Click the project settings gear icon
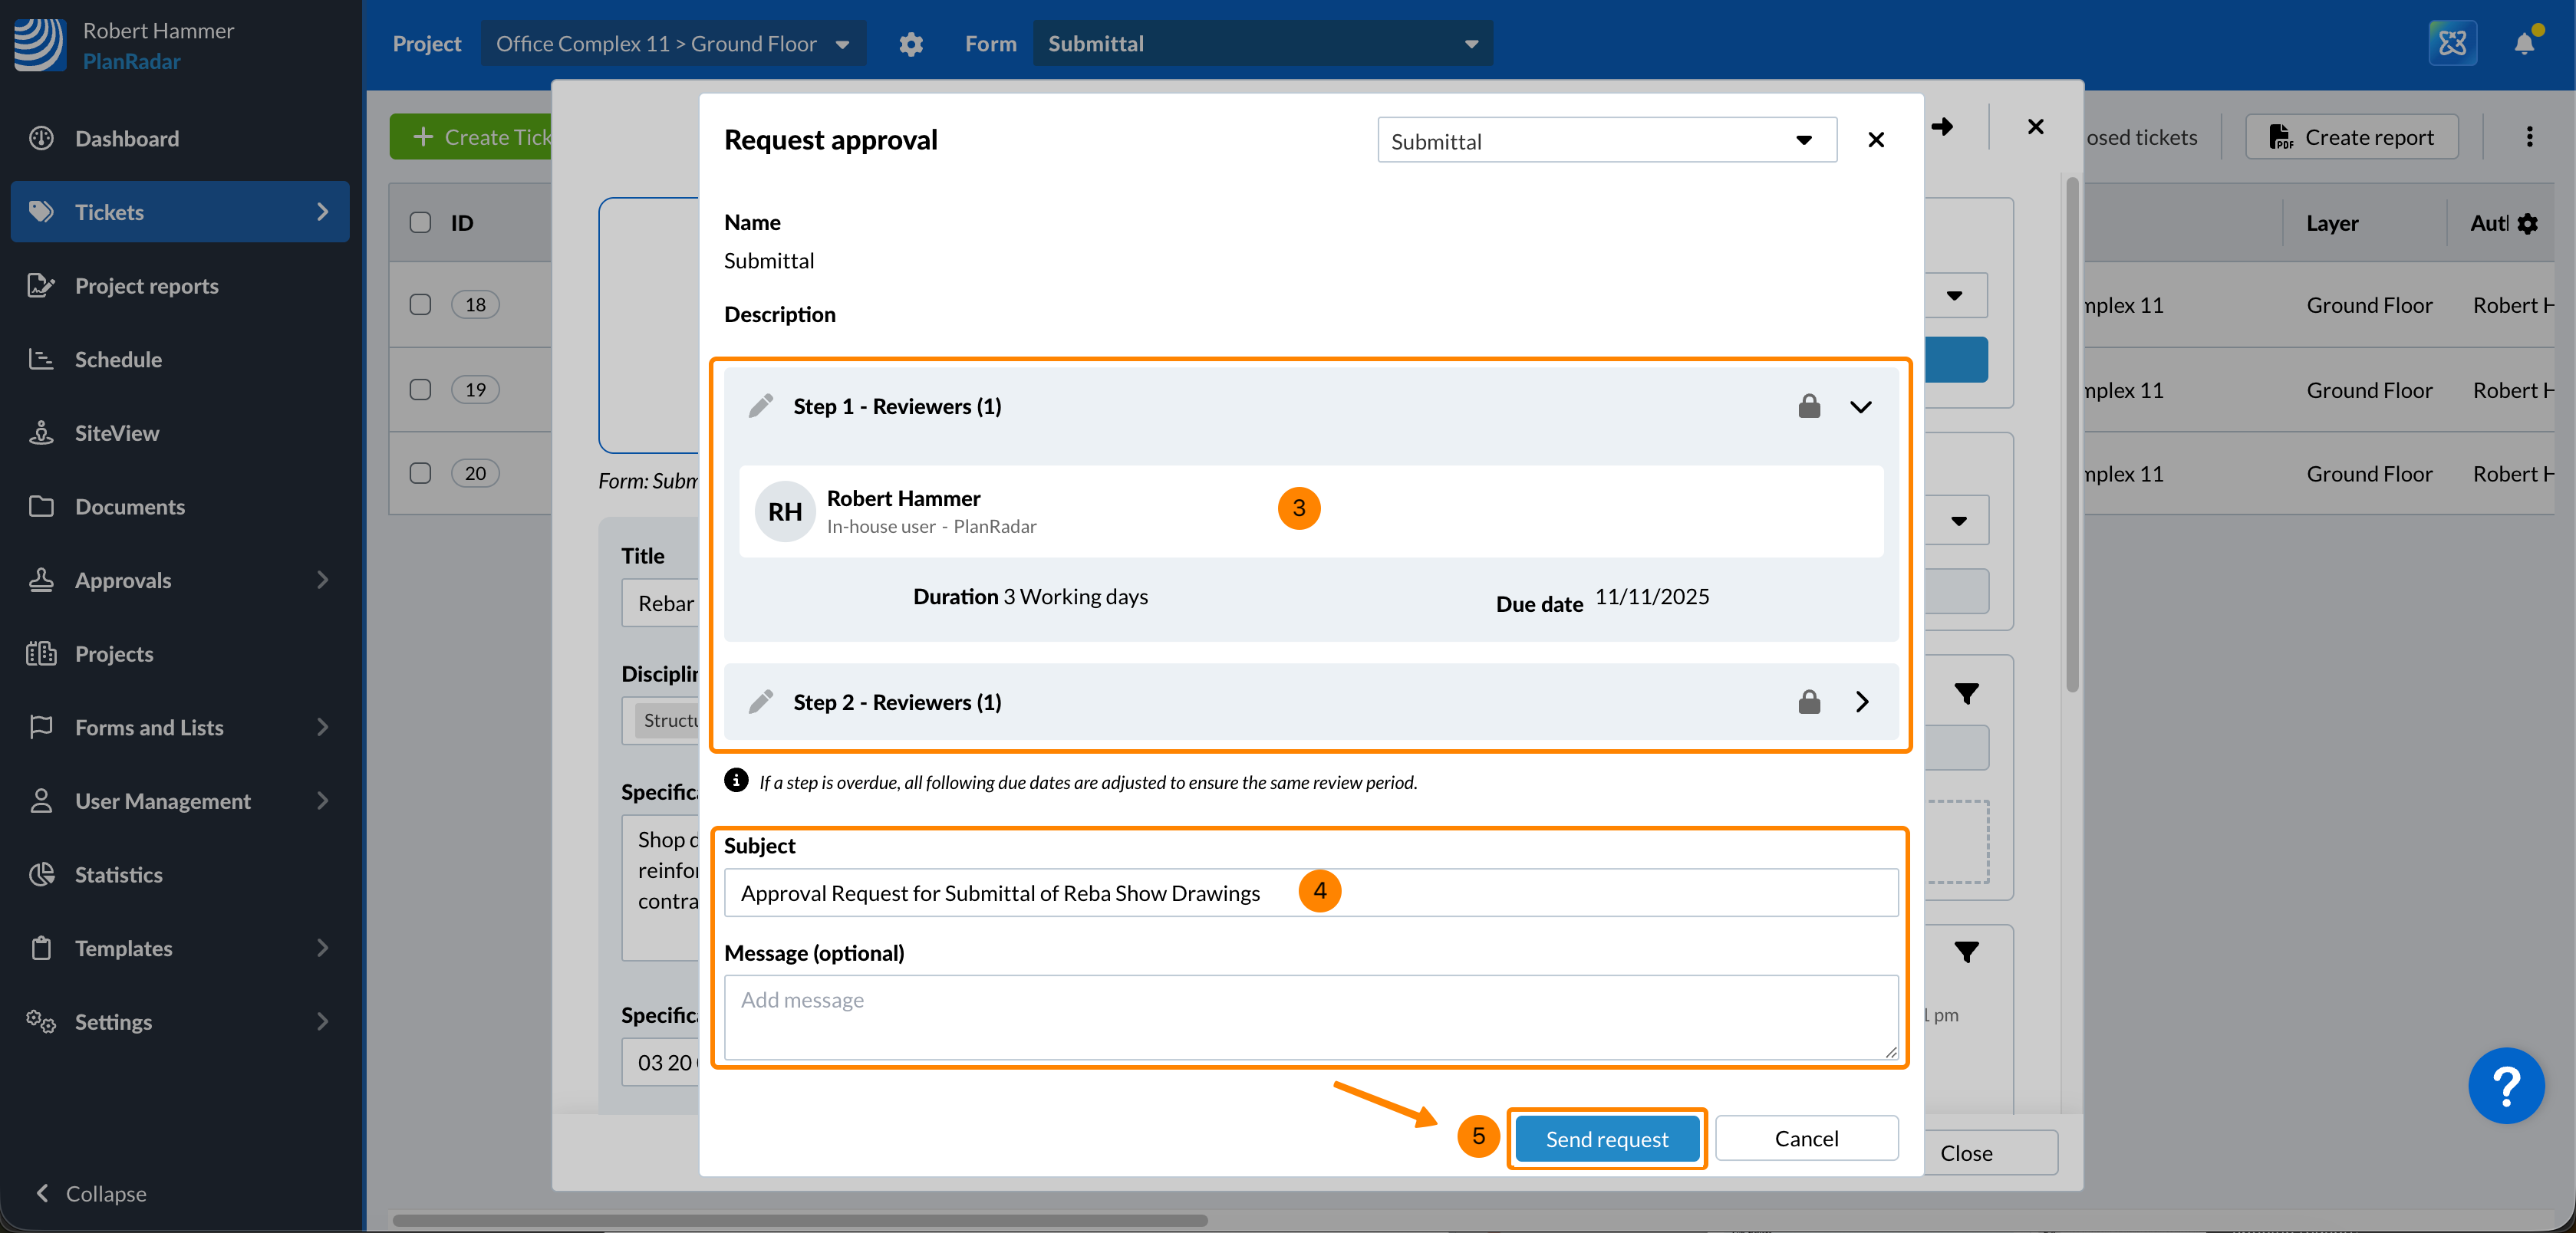2576x1233 pixels. point(910,44)
